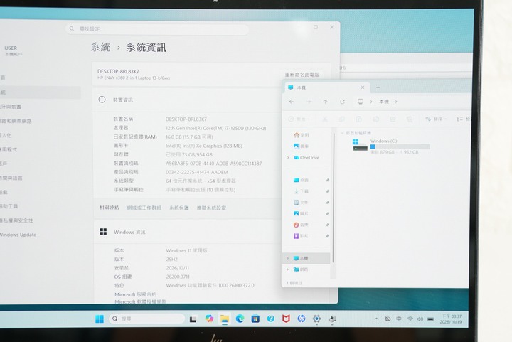Open Microsoft Edge from taskbar

240,319
